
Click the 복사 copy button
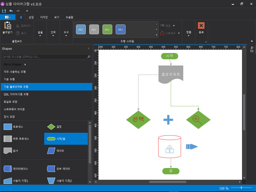21,33
